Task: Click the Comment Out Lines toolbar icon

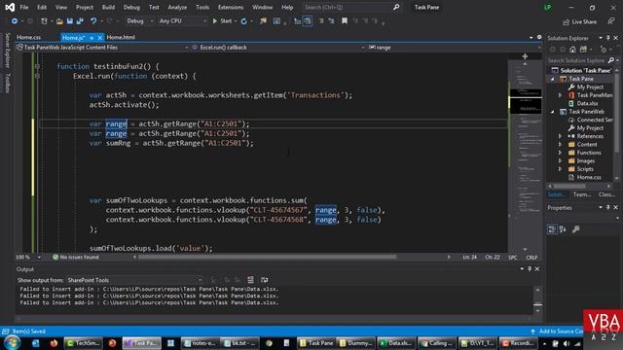Action: pos(321,21)
